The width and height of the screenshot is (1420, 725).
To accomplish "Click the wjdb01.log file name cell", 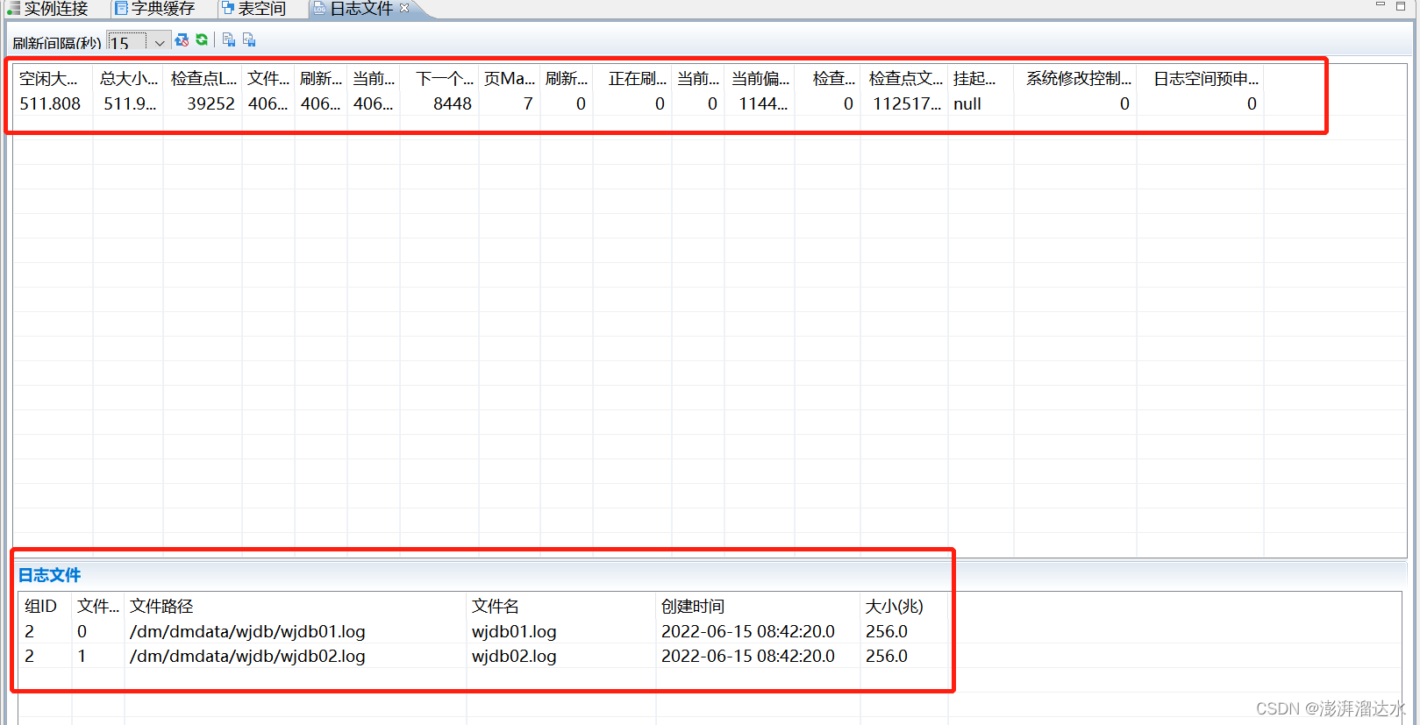I will pyautogui.click(x=514, y=631).
